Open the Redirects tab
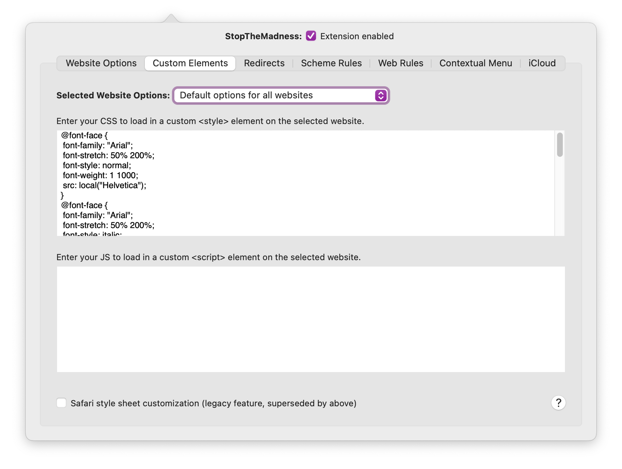Viewport: 622px width, 469px height. tap(264, 63)
